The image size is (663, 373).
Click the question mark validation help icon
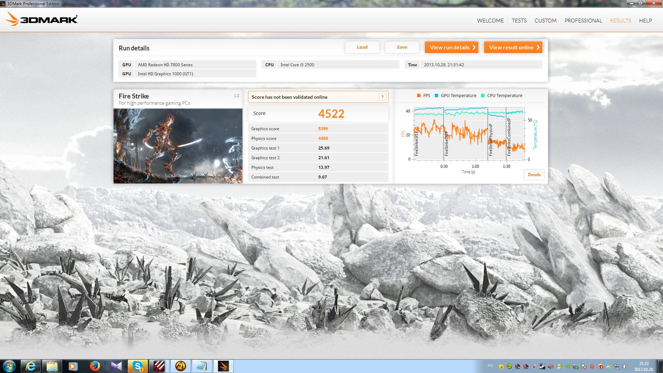(x=382, y=97)
